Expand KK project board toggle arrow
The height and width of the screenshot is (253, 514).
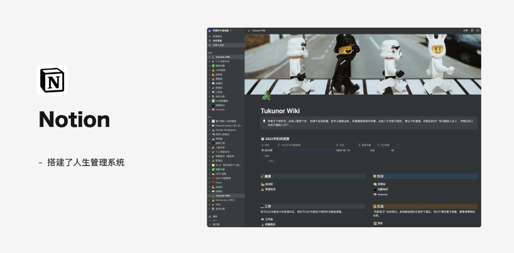209,101
